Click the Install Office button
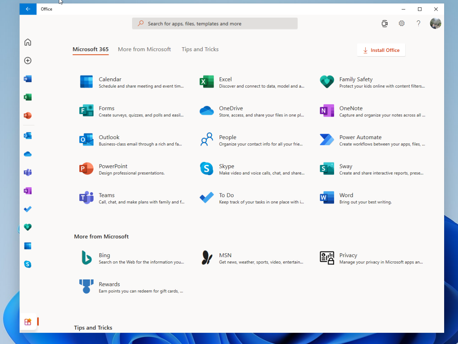The width and height of the screenshot is (458, 344). click(x=381, y=50)
